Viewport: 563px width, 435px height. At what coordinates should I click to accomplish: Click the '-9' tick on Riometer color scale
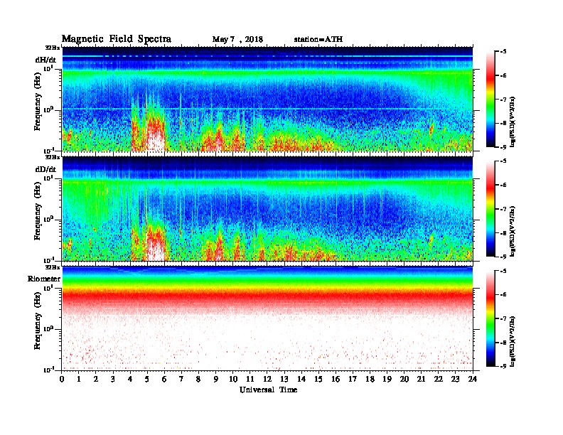click(x=503, y=366)
